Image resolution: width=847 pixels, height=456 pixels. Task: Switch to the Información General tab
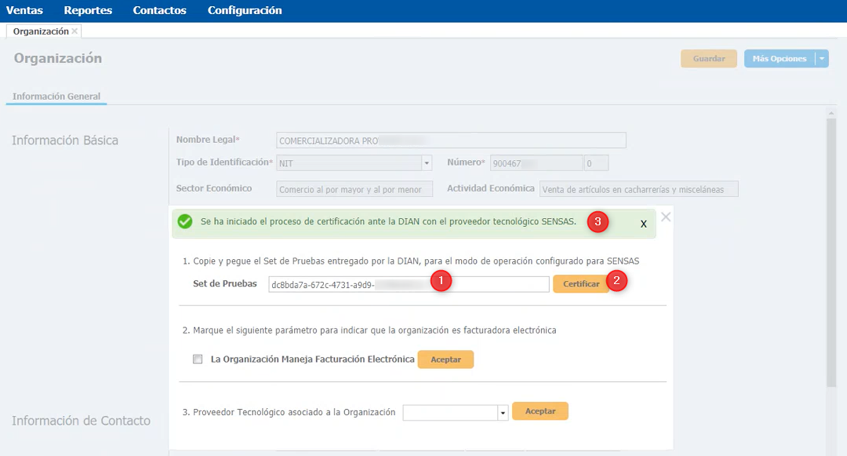56,96
